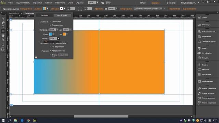
Task: Select Фикс. fixed size option
Action: [50, 55]
